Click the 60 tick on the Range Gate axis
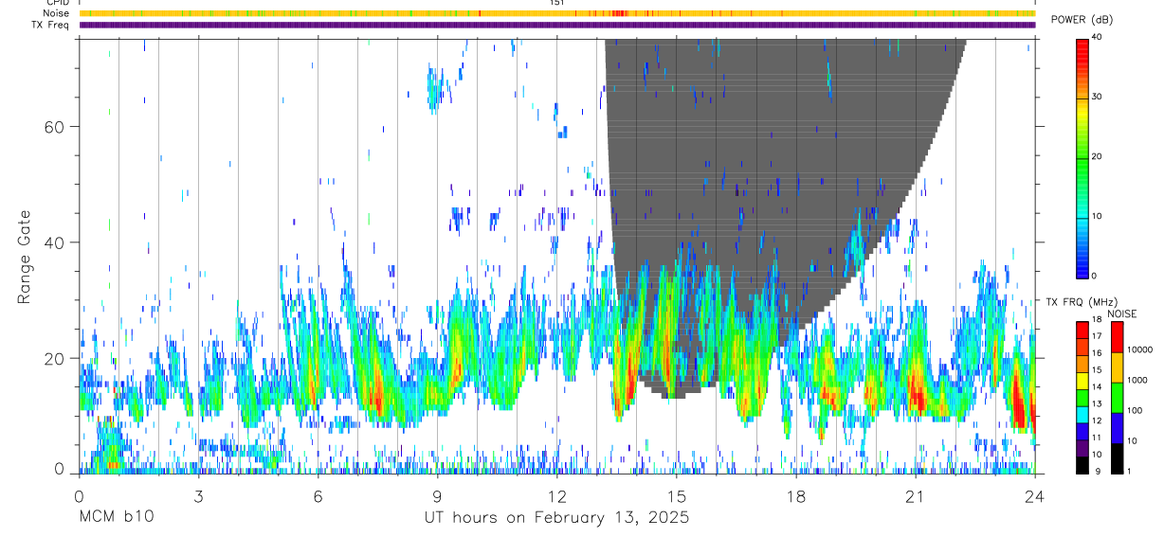 pos(53,126)
